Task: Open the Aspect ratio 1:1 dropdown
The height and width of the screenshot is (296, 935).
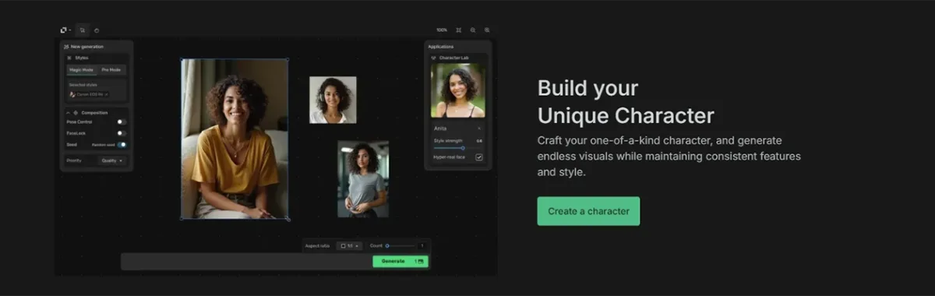Action: click(x=349, y=245)
